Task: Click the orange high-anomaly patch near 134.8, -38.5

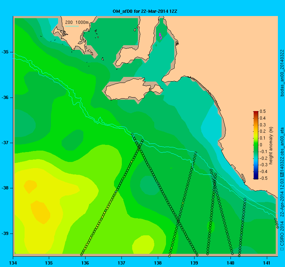Action: (x=41, y=212)
